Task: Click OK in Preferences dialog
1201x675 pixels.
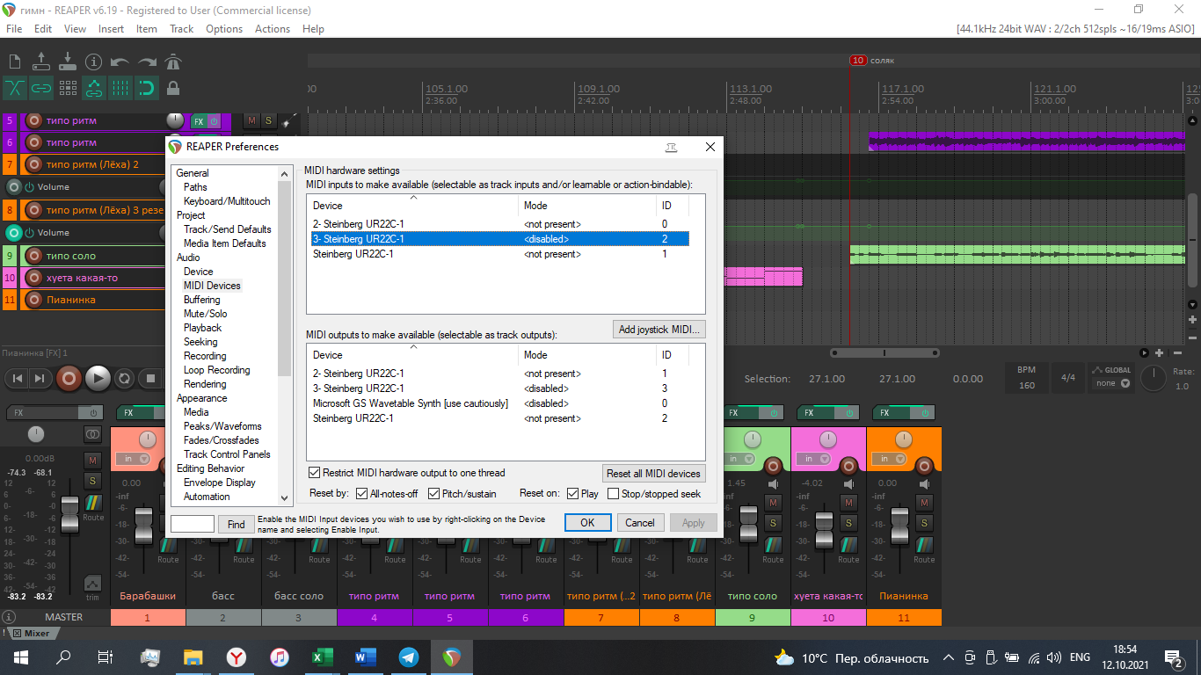Action: coord(587,522)
